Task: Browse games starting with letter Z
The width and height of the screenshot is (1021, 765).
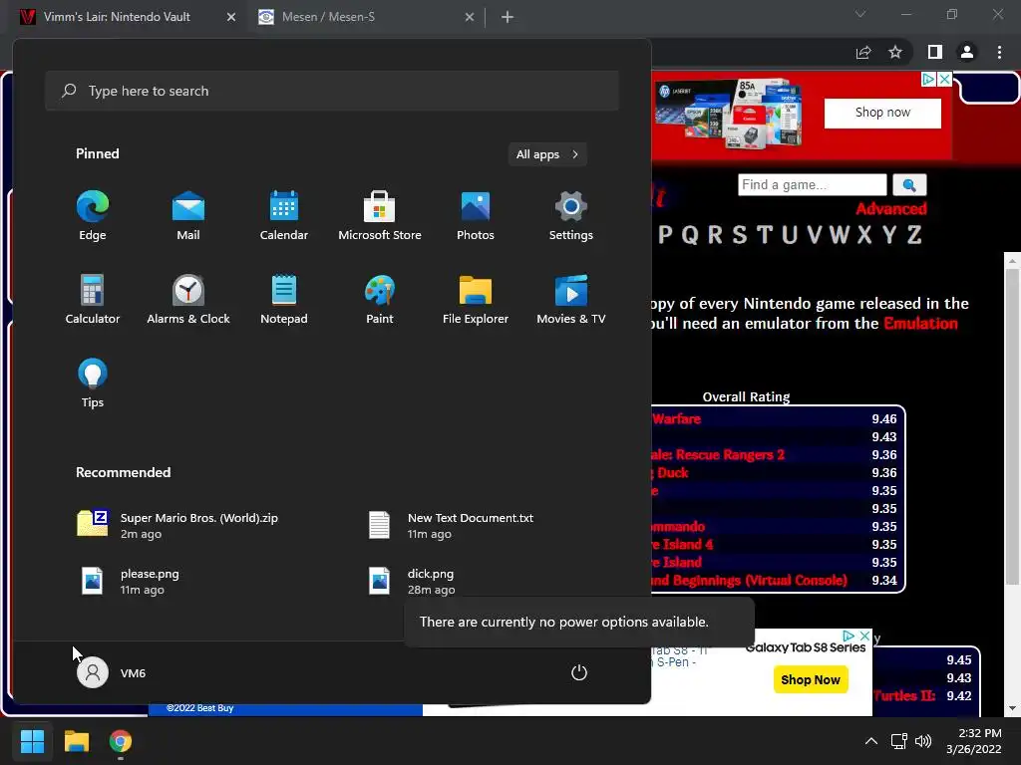Action: coord(914,235)
